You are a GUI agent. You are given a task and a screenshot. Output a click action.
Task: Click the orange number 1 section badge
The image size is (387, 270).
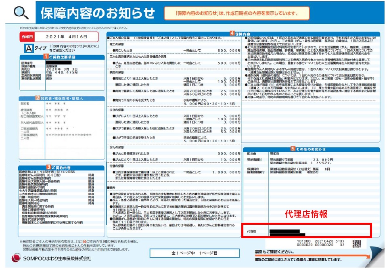point(46,57)
